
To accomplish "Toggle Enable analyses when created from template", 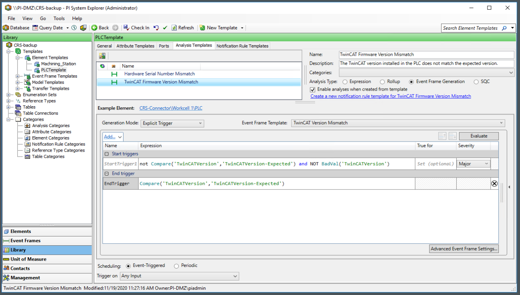I will pyautogui.click(x=313, y=89).
